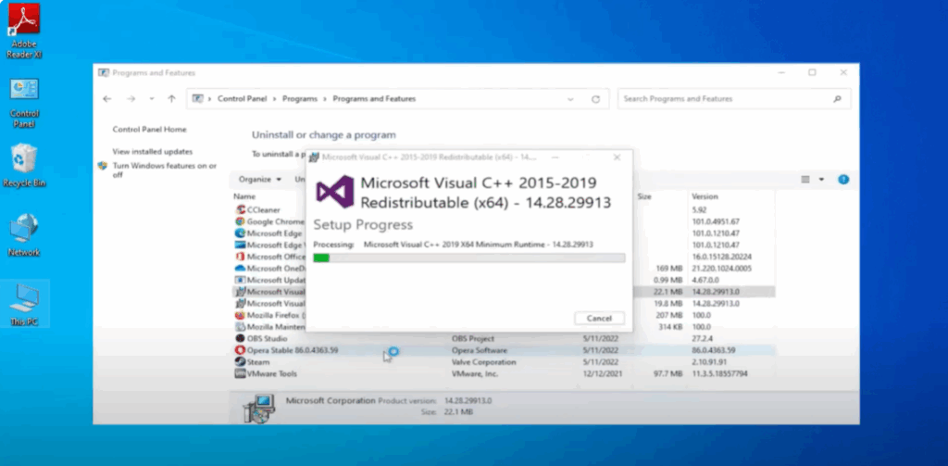The height and width of the screenshot is (466, 948).
Task: Open the View installed updates link
Action: pos(153,152)
